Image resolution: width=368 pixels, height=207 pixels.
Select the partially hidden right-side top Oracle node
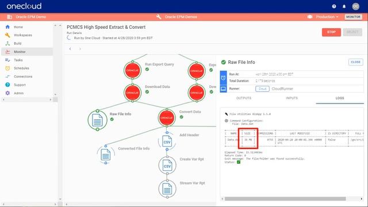tap(197, 71)
